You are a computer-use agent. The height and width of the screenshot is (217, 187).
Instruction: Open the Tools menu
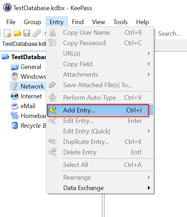(120, 22)
